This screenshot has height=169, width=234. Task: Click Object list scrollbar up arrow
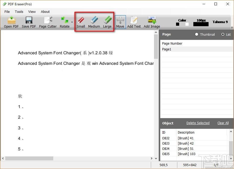[231, 131]
